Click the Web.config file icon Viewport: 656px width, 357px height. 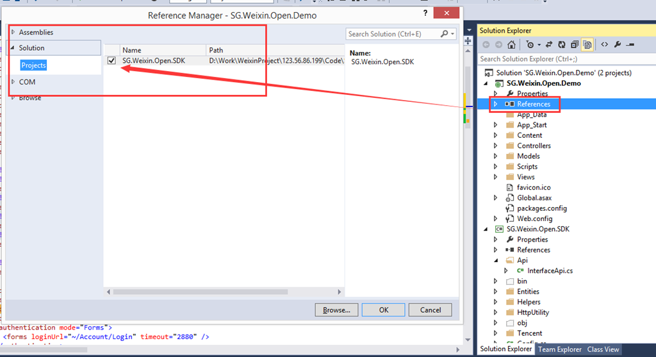click(509, 219)
